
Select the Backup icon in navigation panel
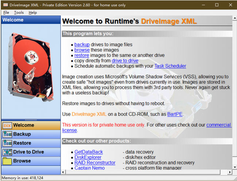pyautogui.click(x=7, y=134)
